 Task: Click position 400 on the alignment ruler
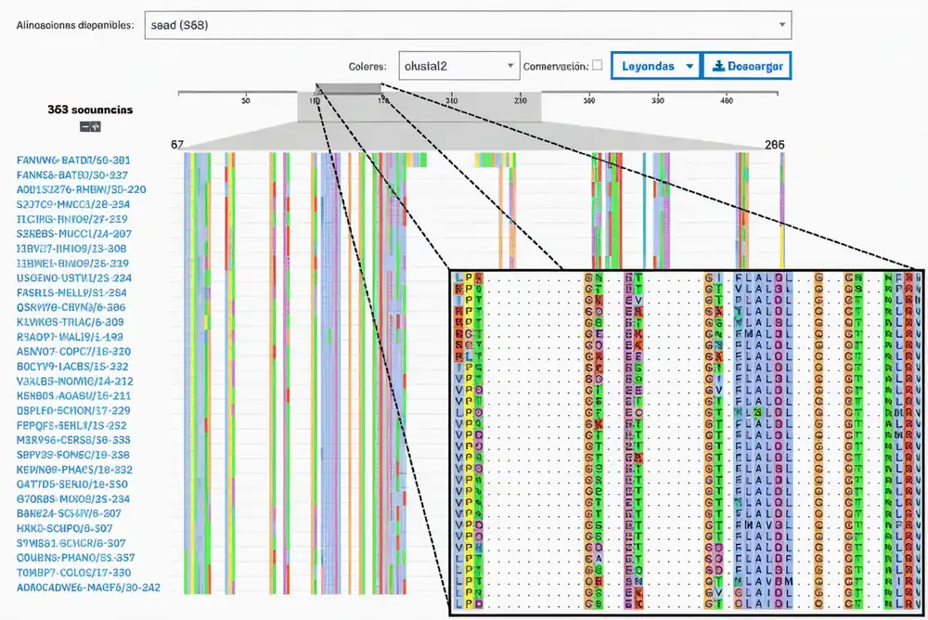727,100
